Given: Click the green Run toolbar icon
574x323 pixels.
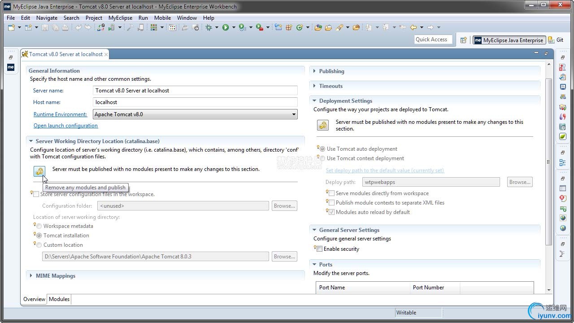Looking at the screenshot, I should pyautogui.click(x=226, y=27).
